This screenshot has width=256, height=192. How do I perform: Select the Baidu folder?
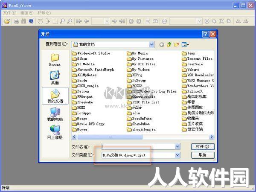pyautogui.click(x=80, y=81)
